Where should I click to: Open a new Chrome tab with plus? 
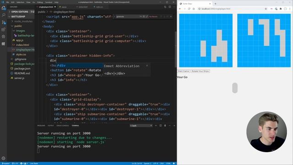pyautogui.click(x=215, y=4)
